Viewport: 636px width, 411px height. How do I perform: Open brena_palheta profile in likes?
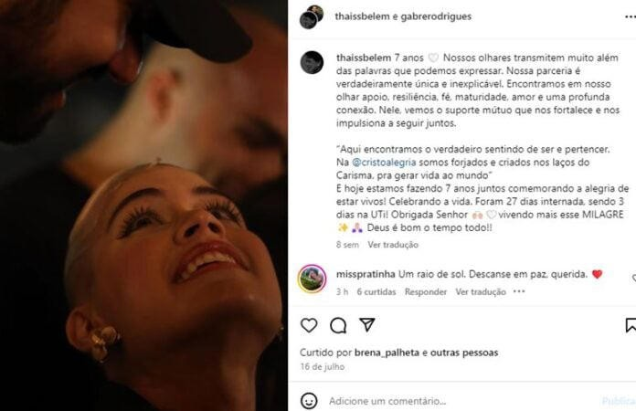click(x=387, y=353)
